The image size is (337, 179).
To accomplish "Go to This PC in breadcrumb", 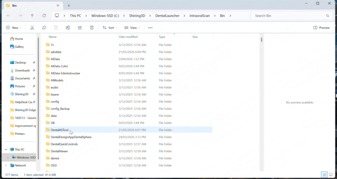I will coord(75,16).
